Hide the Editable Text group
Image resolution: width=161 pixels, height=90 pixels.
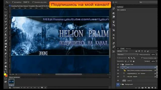[x=118, y=64]
